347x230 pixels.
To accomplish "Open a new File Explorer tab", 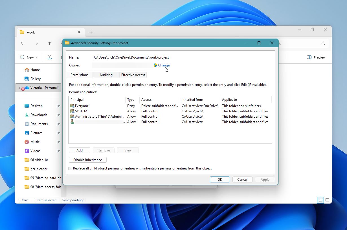I will click(91, 32).
